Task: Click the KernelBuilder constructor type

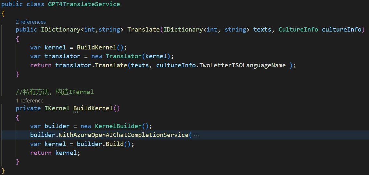Action: (x=118, y=126)
